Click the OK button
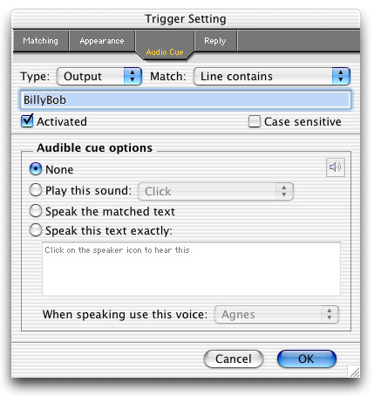This screenshot has height=396, width=374. [307, 359]
